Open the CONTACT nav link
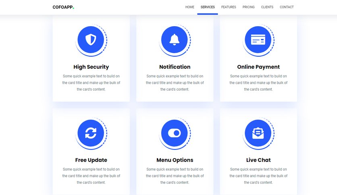Viewport: 337px width, 195px height. 287,7
